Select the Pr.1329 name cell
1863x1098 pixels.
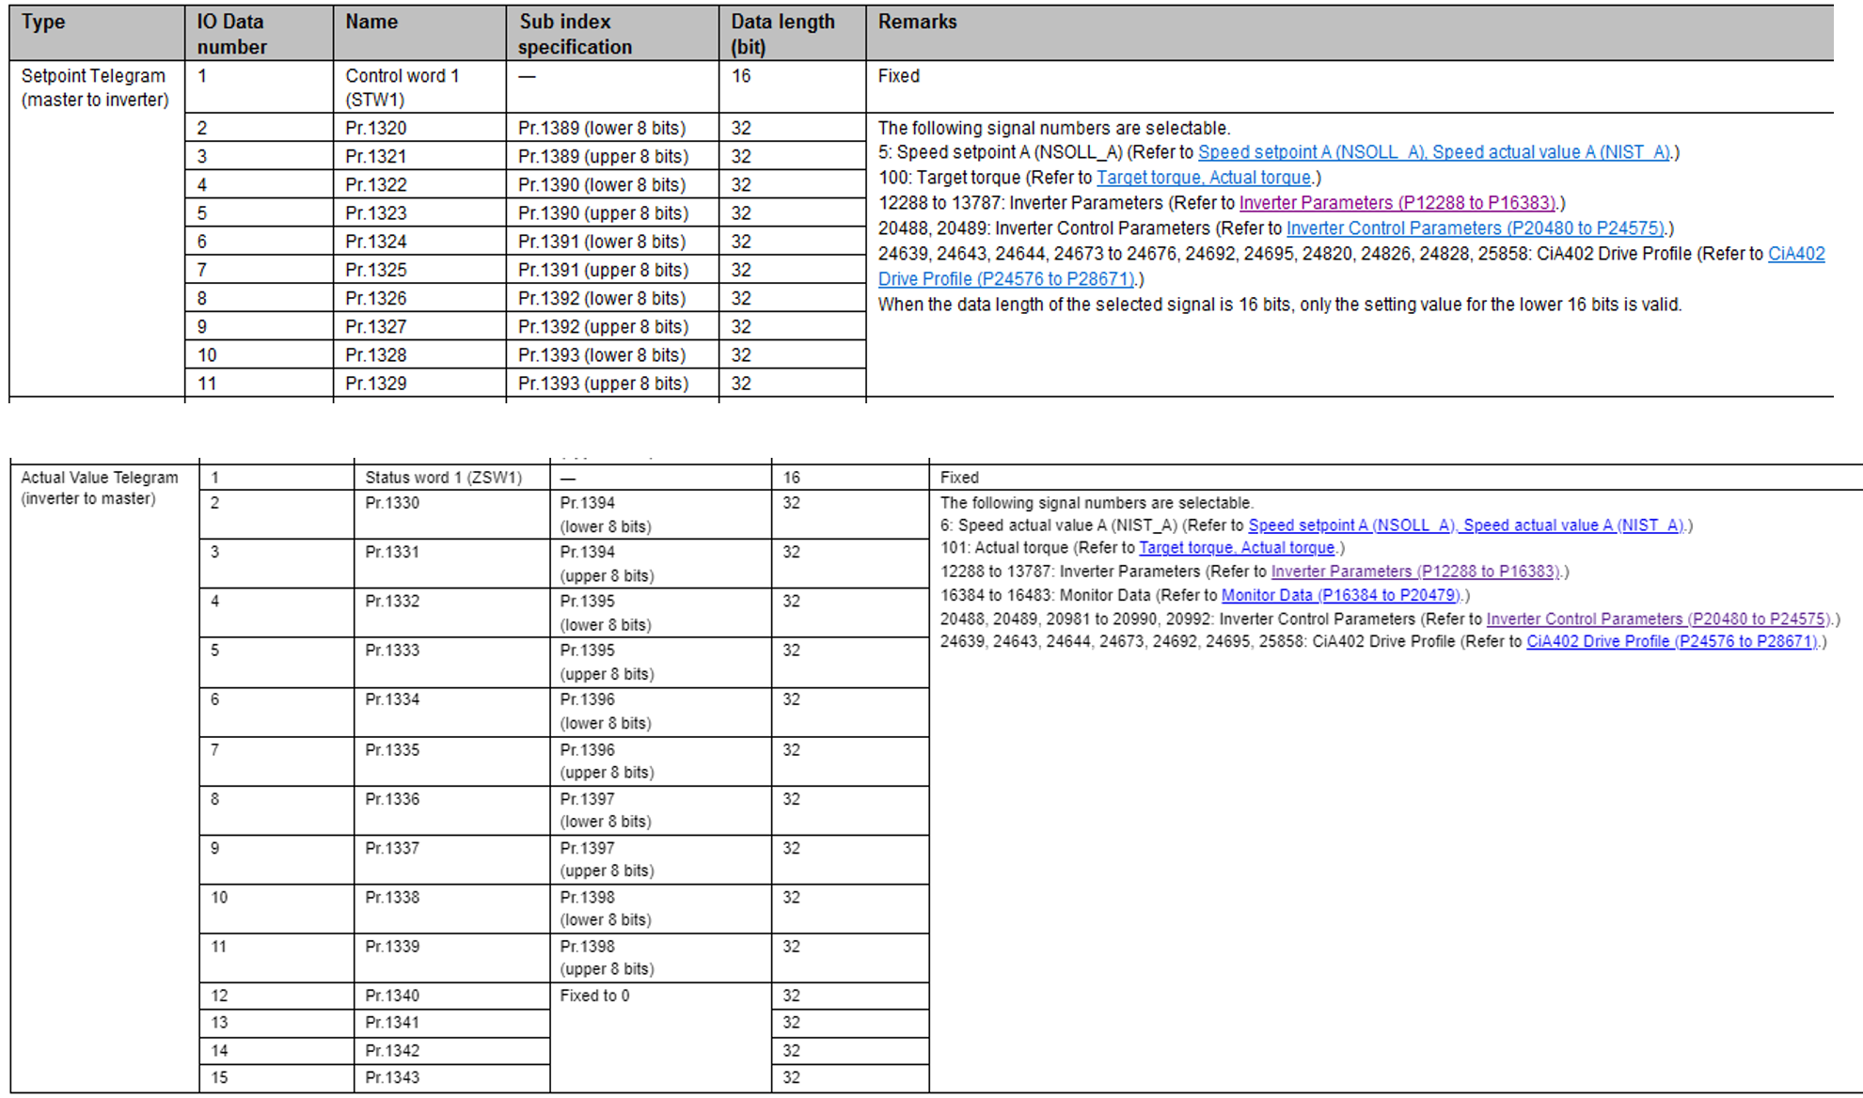[419, 383]
